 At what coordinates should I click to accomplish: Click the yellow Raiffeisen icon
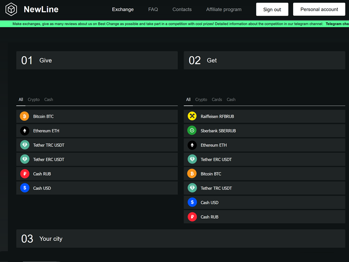pos(192,116)
